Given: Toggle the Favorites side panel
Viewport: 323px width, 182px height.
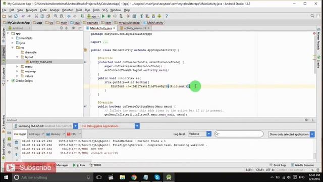Looking at the screenshot, I should pyautogui.click(x=4, y=124).
